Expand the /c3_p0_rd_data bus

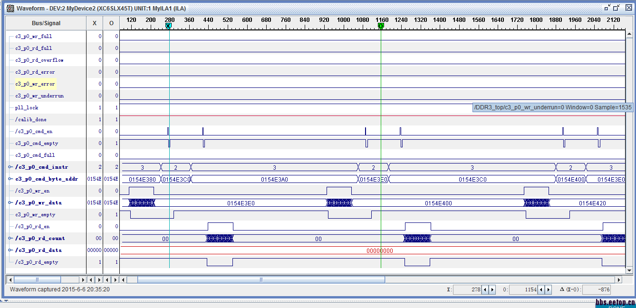point(10,250)
